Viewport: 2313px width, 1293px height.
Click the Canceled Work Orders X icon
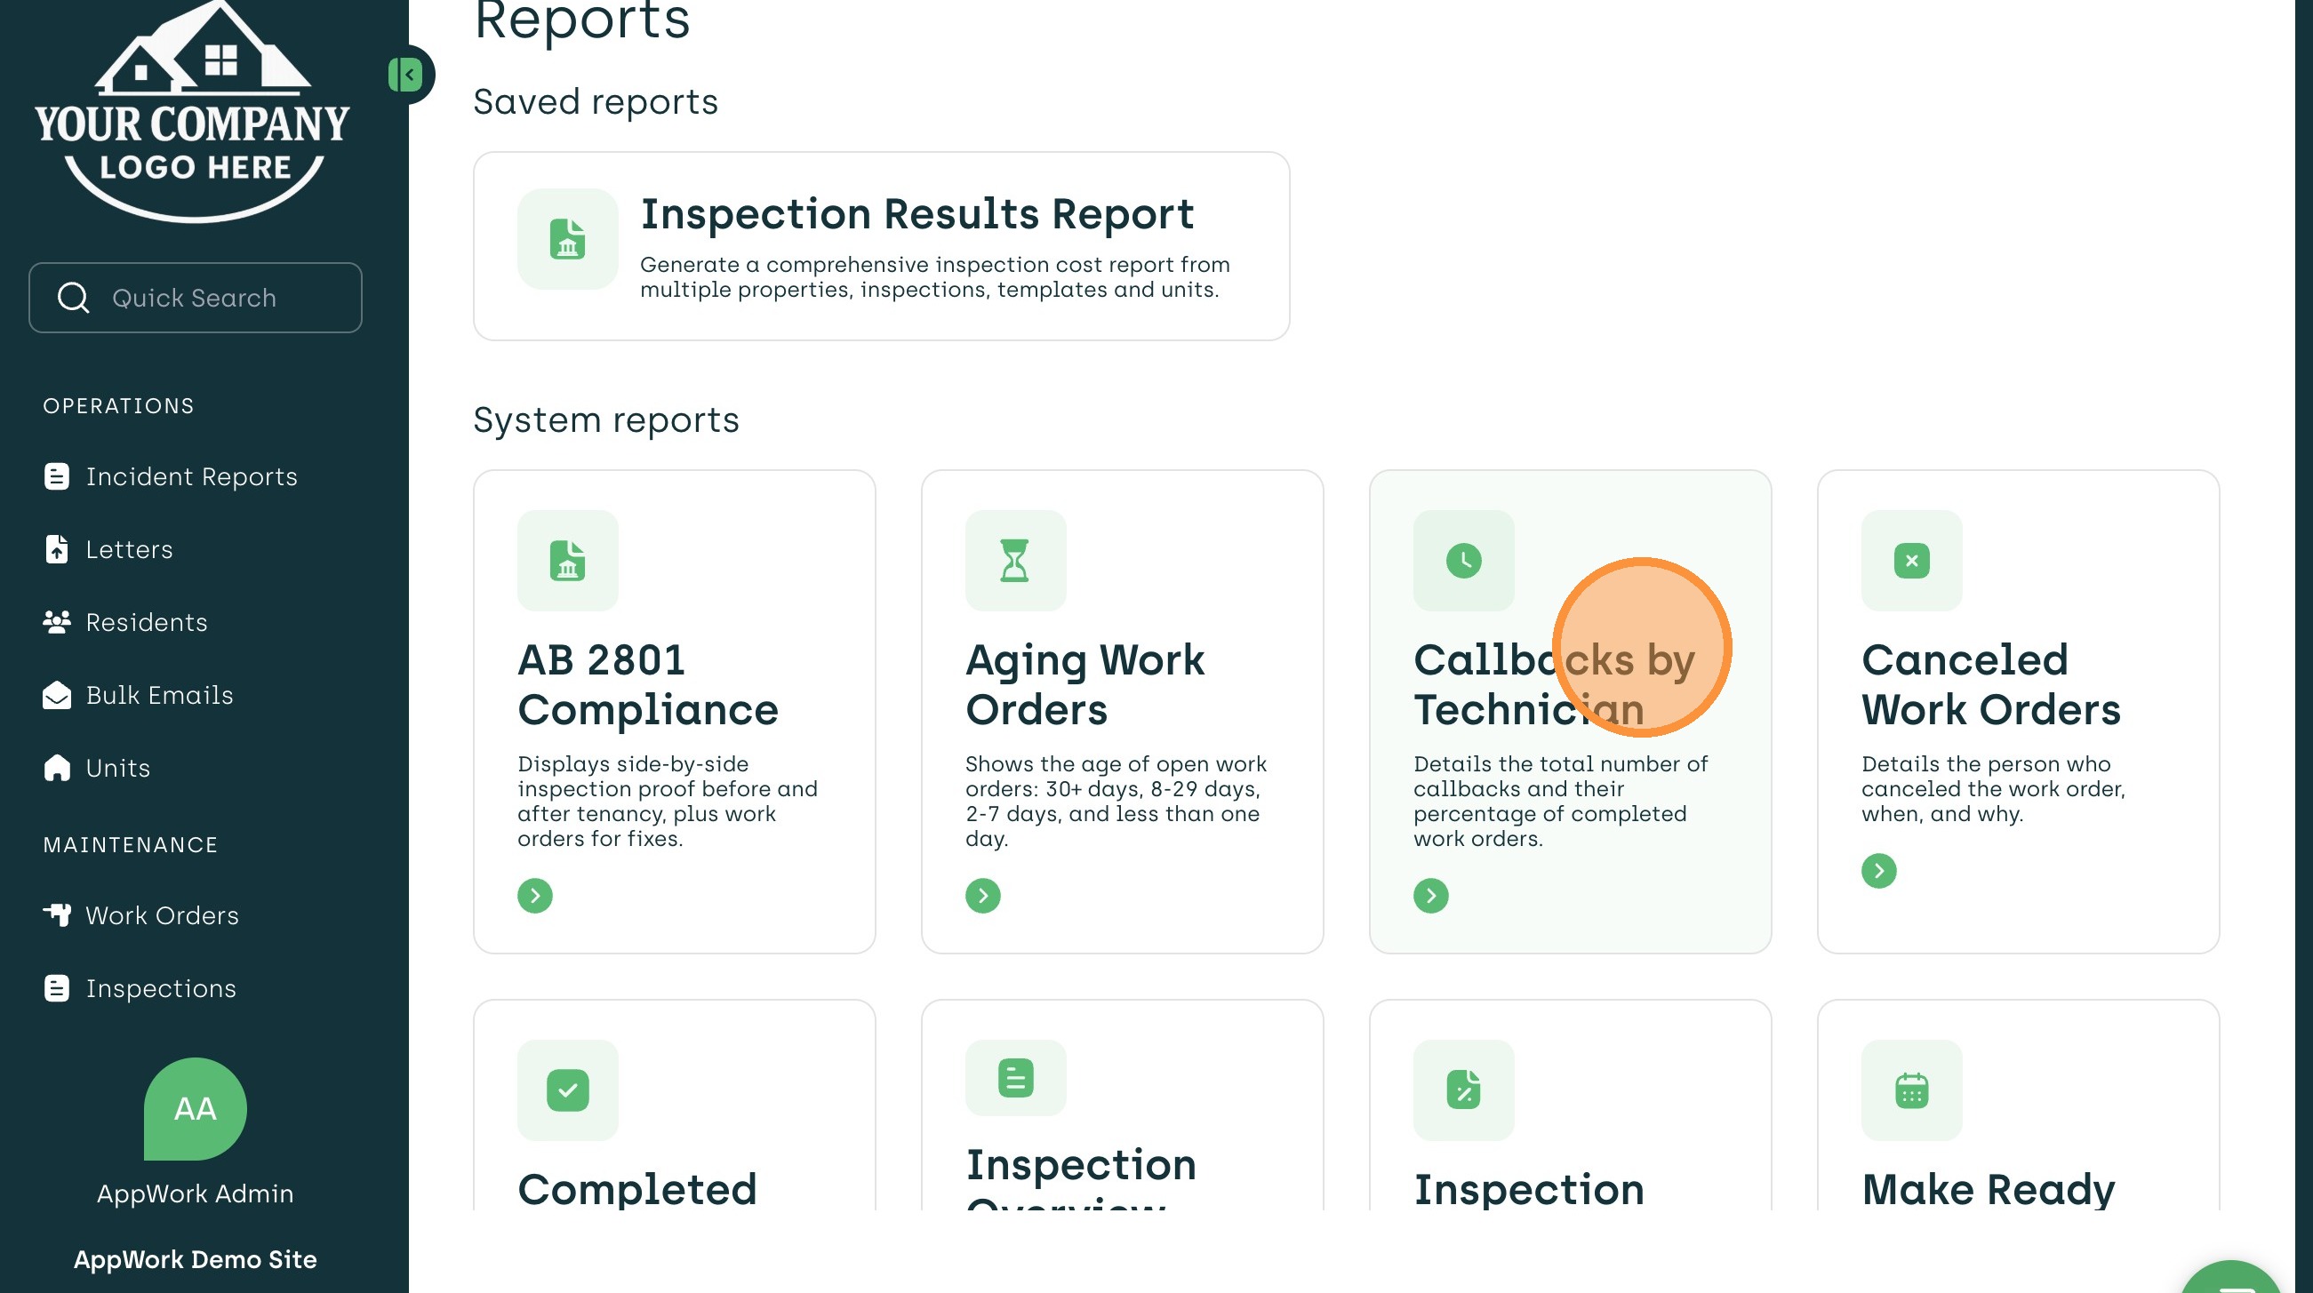1910,560
